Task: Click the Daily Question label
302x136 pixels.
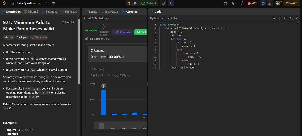Action: (26, 3)
